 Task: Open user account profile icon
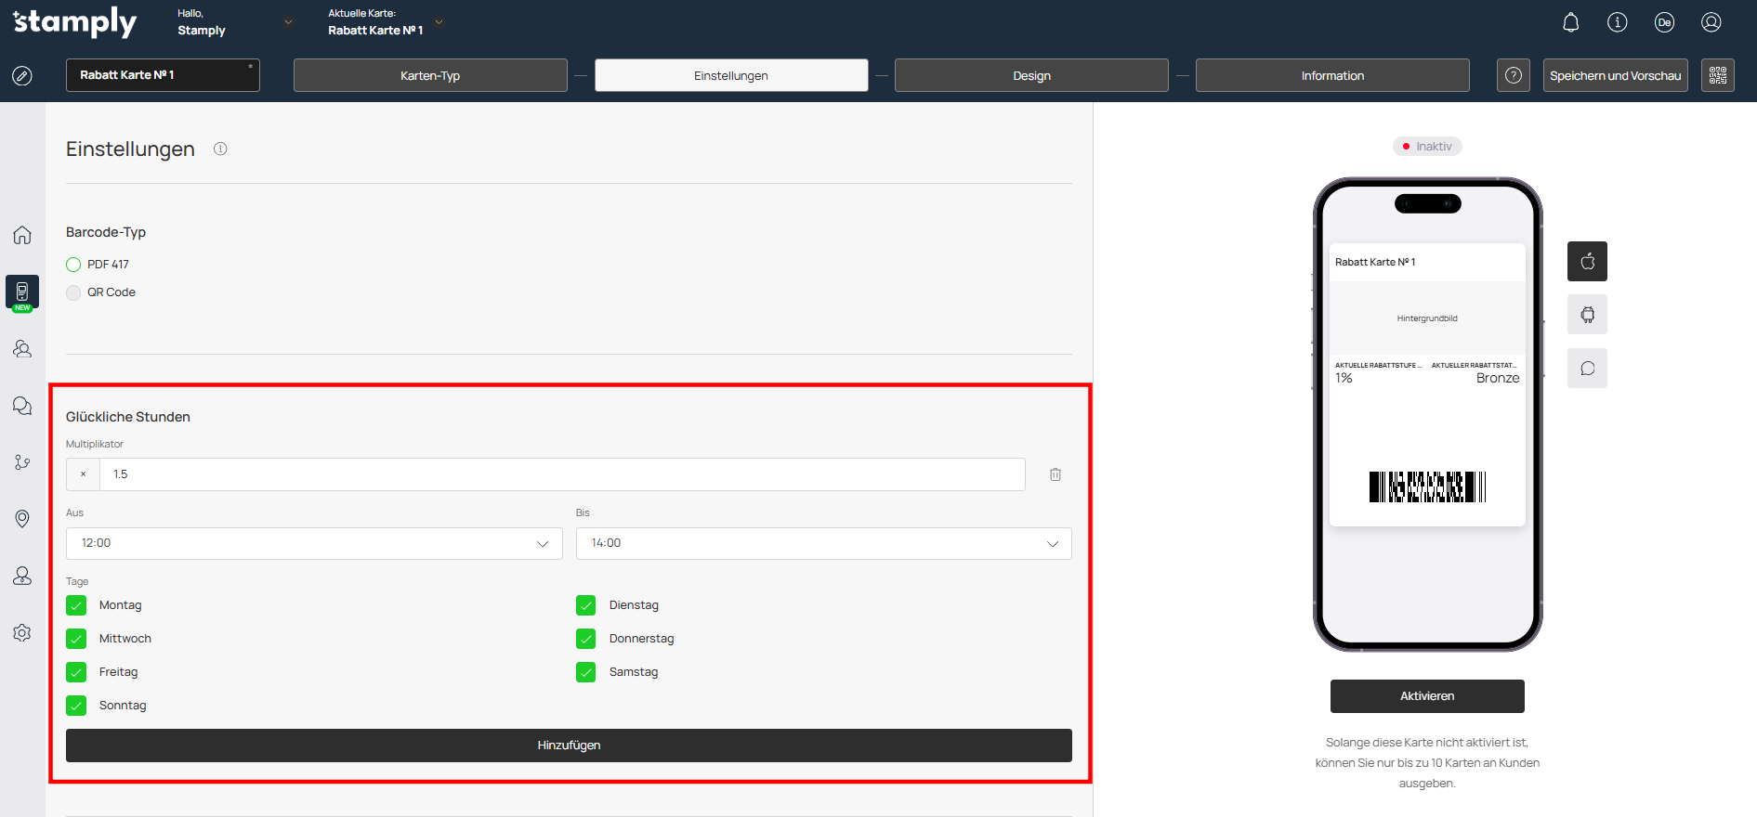pyautogui.click(x=1711, y=22)
